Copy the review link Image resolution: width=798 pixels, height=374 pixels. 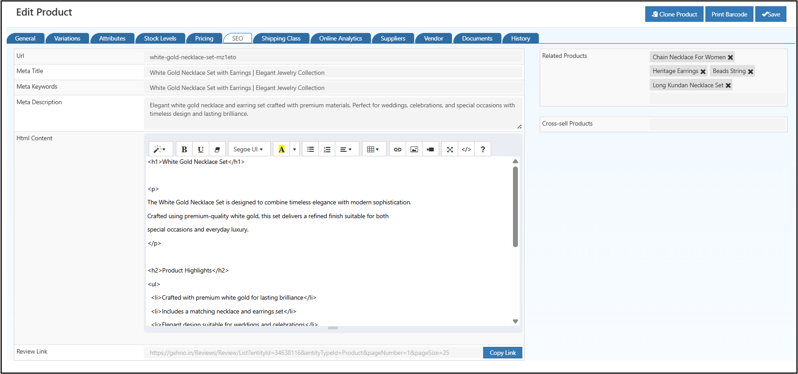[x=503, y=353]
